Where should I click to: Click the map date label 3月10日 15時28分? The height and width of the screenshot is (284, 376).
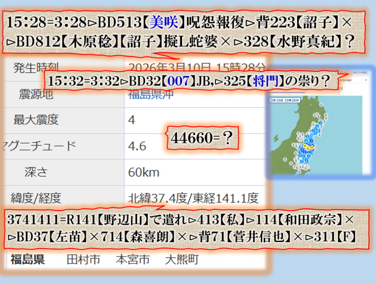(x=285, y=100)
